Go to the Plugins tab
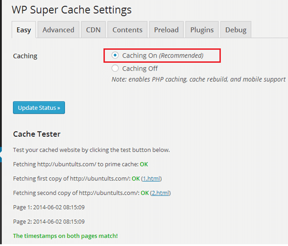Image resolution: width=288 pixels, height=246 pixels. pos(202,30)
